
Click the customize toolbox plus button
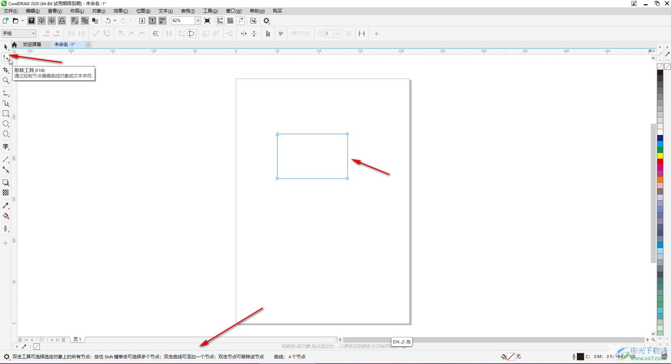[6, 243]
